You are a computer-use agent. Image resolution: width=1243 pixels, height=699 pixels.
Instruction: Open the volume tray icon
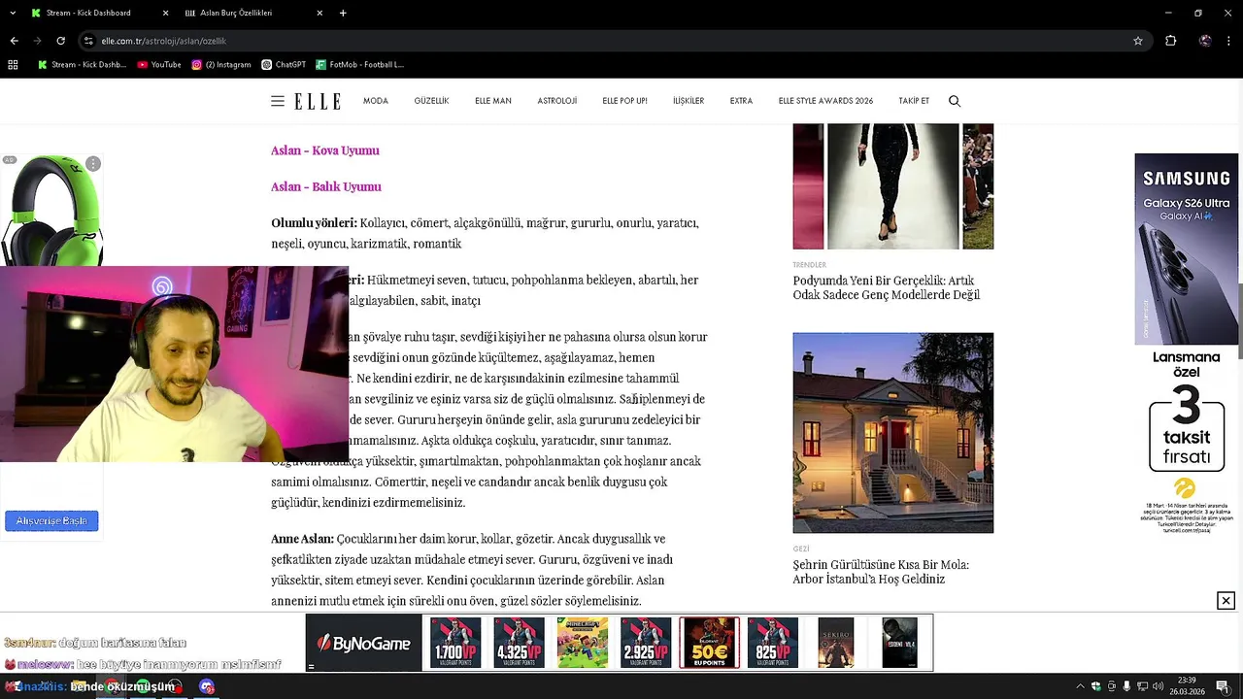point(1158,686)
